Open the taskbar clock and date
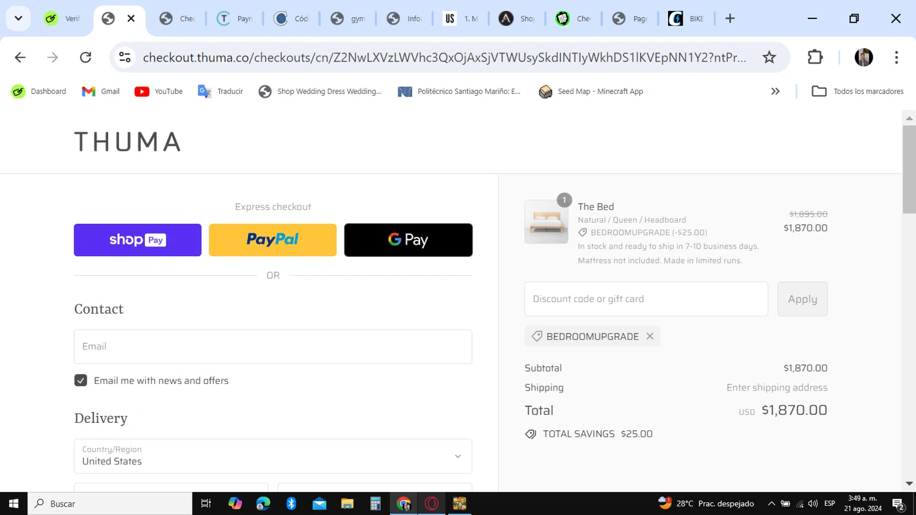 click(x=863, y=503)
